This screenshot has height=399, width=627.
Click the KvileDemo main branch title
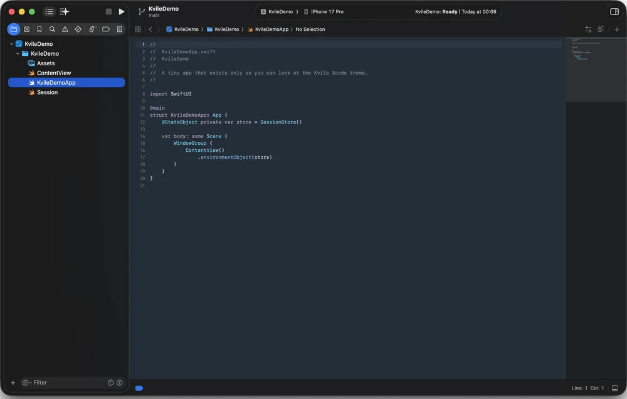pyautogui.click(x=163, y=11)
